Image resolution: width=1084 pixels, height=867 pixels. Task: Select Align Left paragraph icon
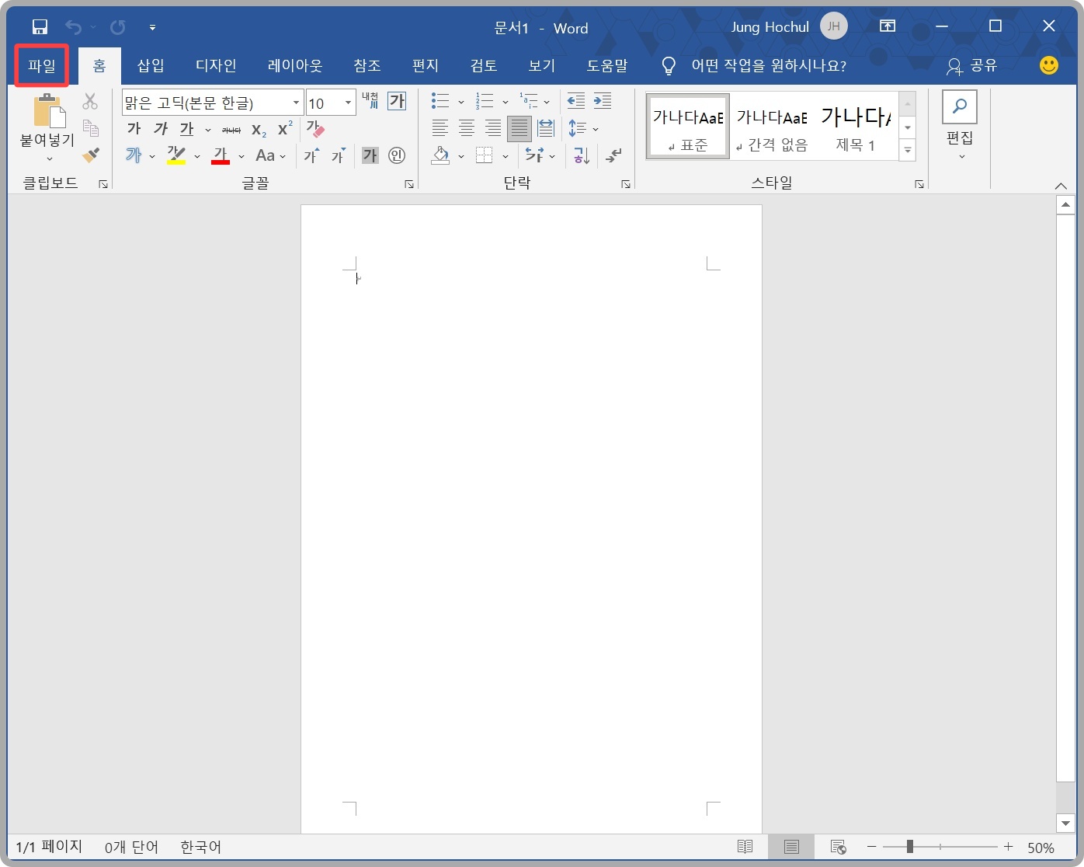[x=440, y=128]
